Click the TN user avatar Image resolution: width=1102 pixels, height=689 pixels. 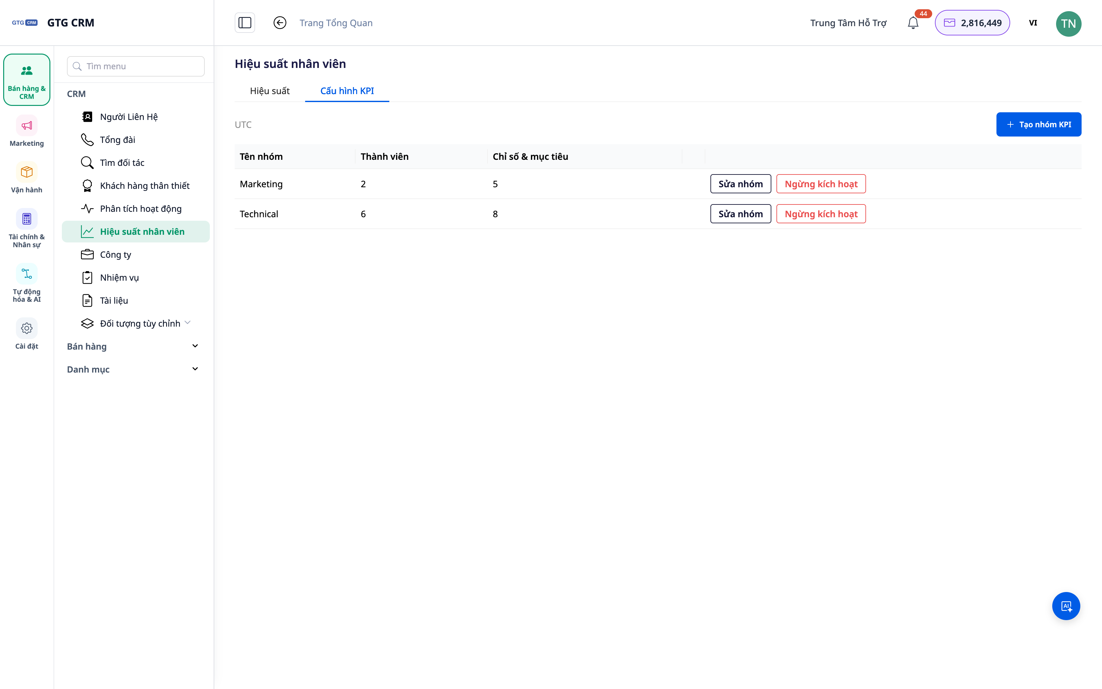(1068, 23)
